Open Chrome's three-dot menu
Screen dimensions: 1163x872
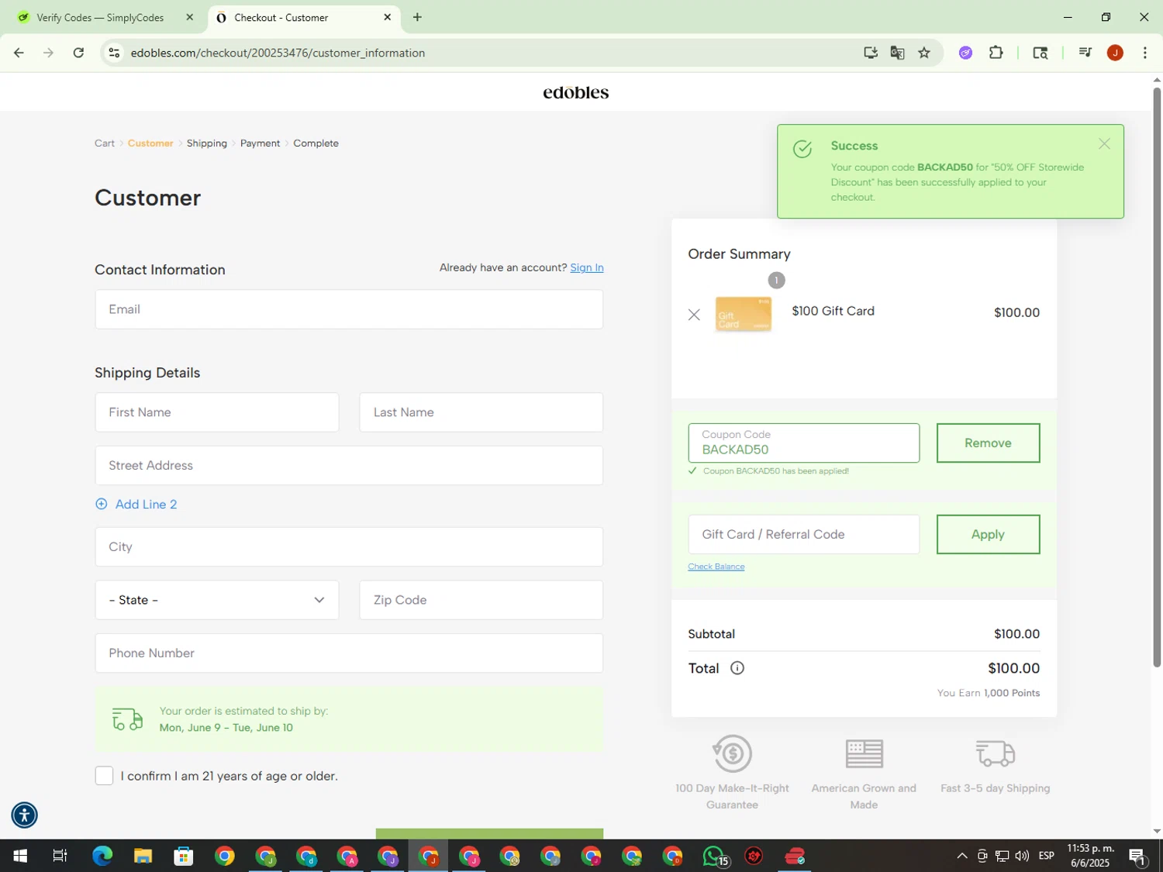point(1144,53)
